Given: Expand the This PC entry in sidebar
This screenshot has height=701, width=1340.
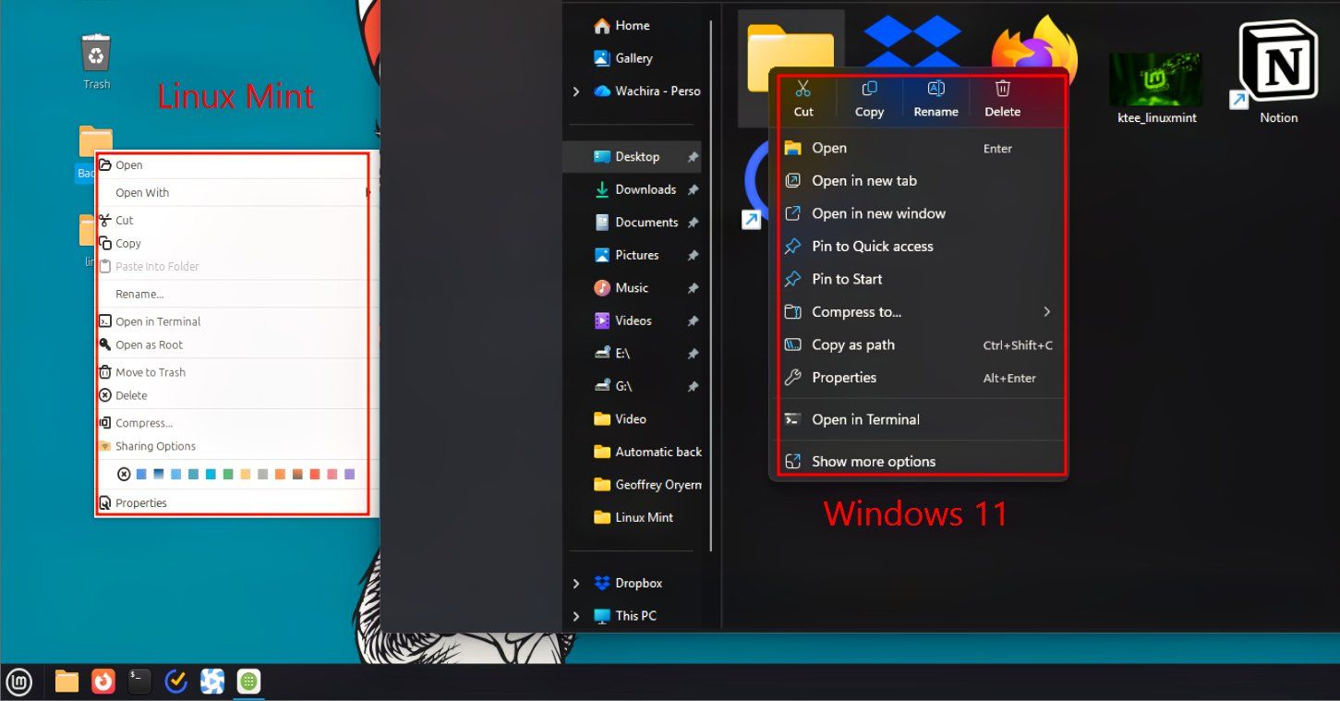Looking at the screenshot, I should [576, 615].
